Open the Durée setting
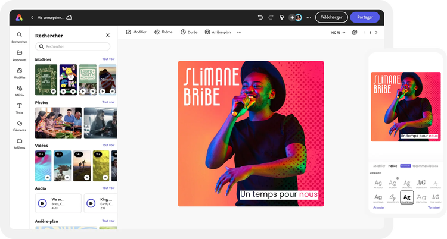The width and height of the screenshot is (447, 239). 189,32
